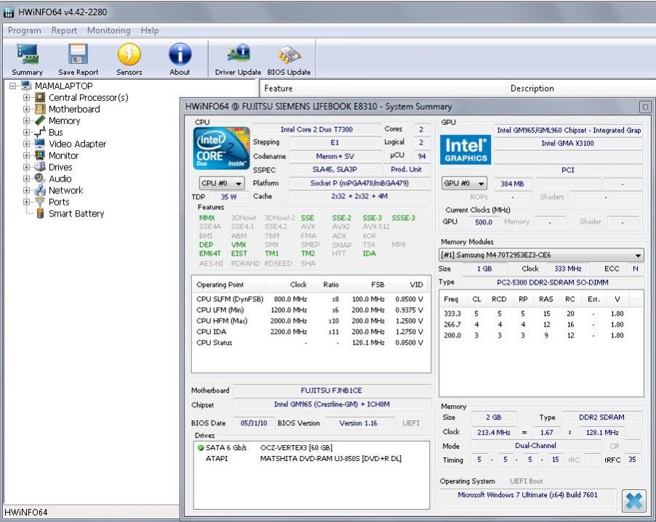Open the Report menu
The image size is (656, 522).
click(64, 30)
